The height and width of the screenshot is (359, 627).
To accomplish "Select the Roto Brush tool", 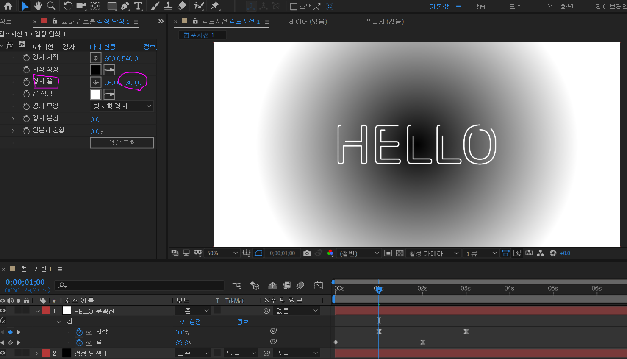I will click(199, 6).
